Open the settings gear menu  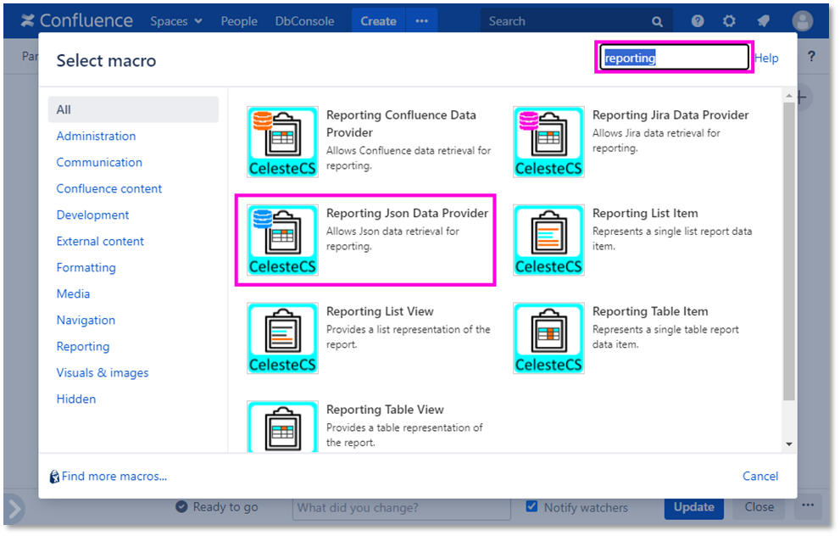[729, 21]
